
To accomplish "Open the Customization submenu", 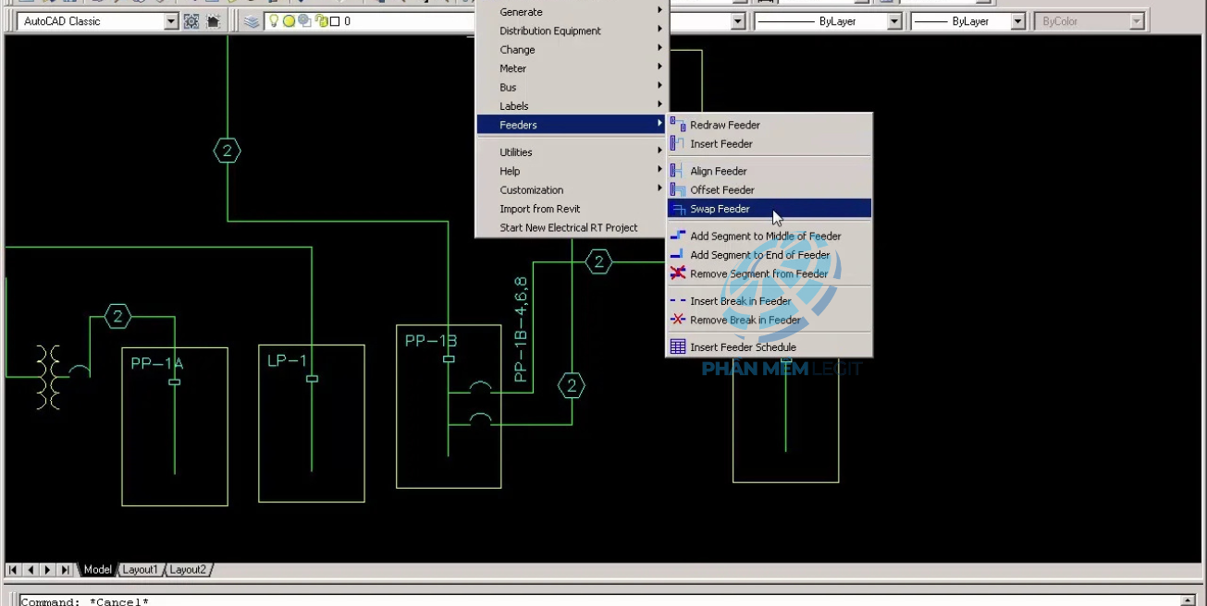I will (x=572, y=190).
